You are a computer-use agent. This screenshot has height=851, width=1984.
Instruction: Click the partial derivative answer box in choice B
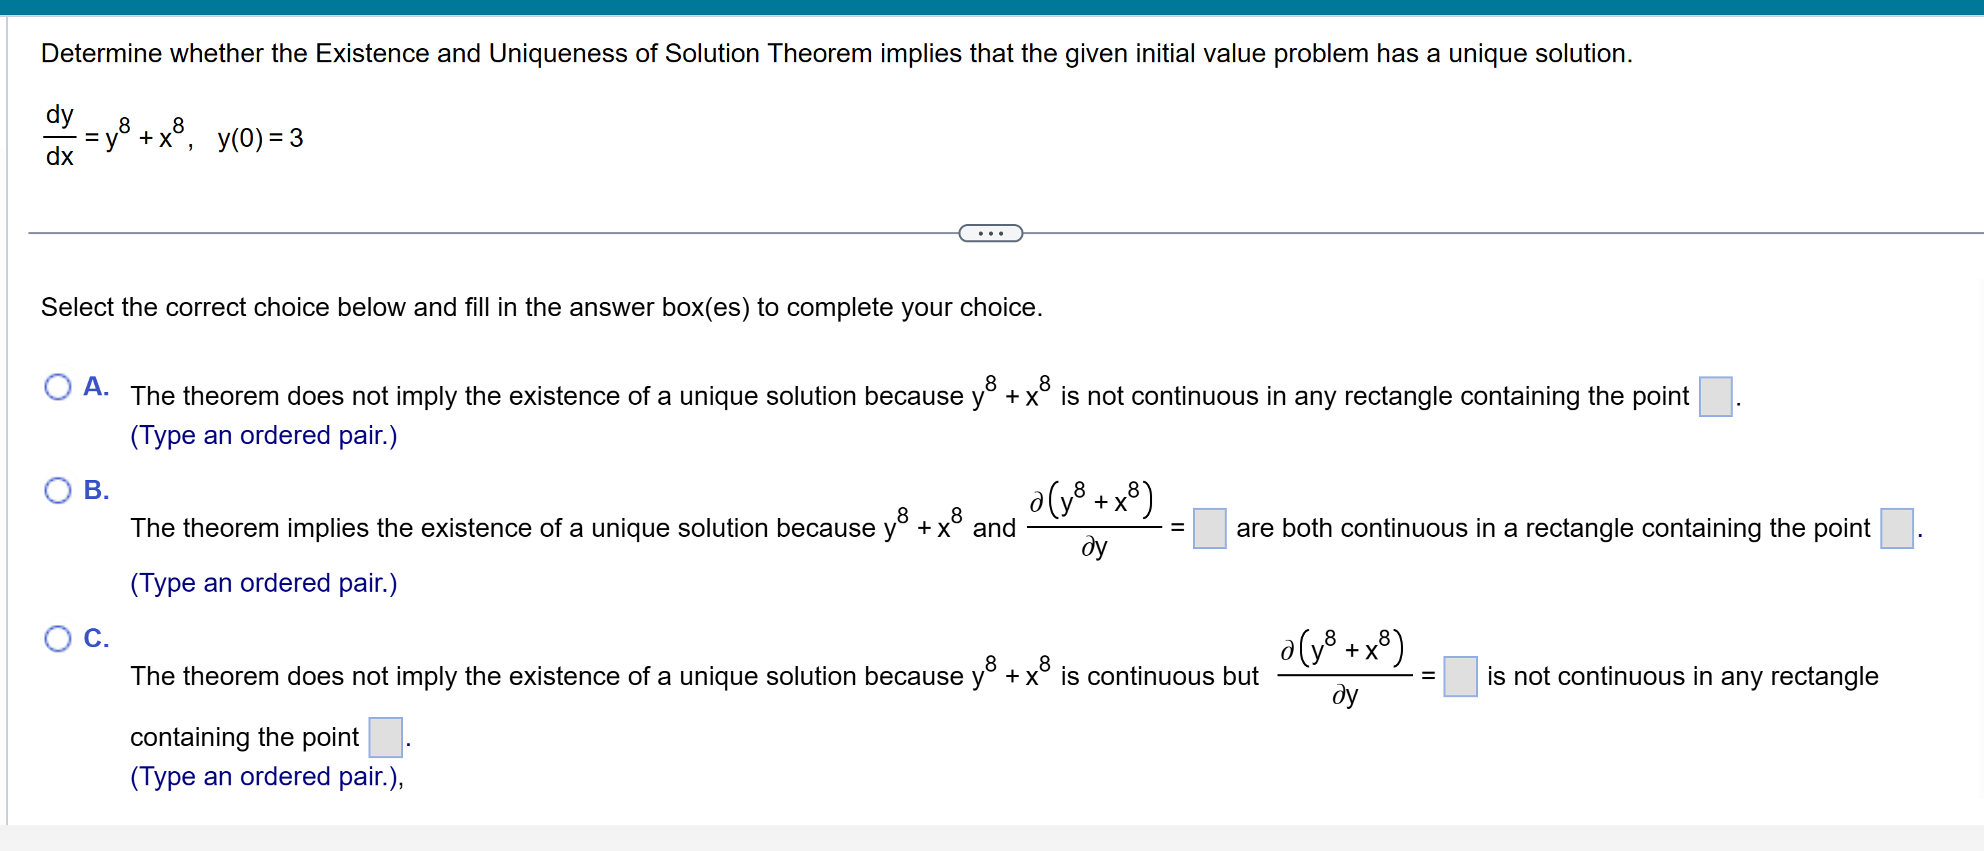pyautogui.click(x=1209, y=529)
